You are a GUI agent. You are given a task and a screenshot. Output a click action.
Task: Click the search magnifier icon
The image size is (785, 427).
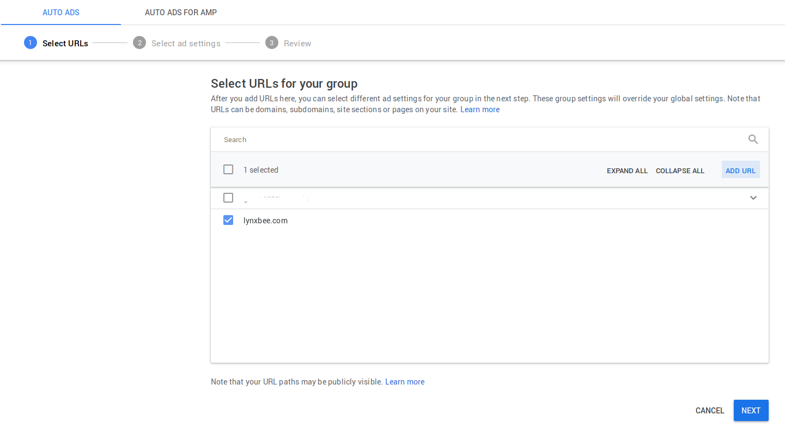753,139
